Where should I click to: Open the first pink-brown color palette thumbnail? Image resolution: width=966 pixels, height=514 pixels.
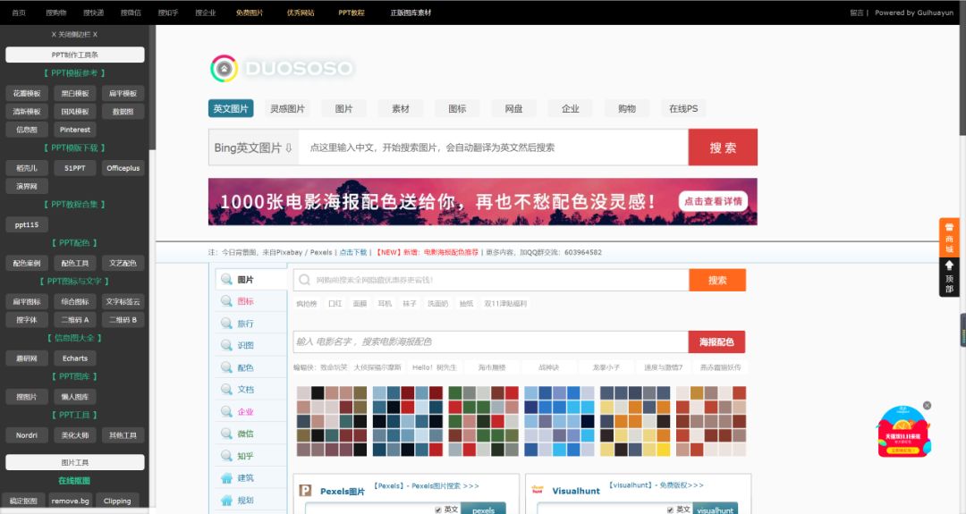coord(332,421)
